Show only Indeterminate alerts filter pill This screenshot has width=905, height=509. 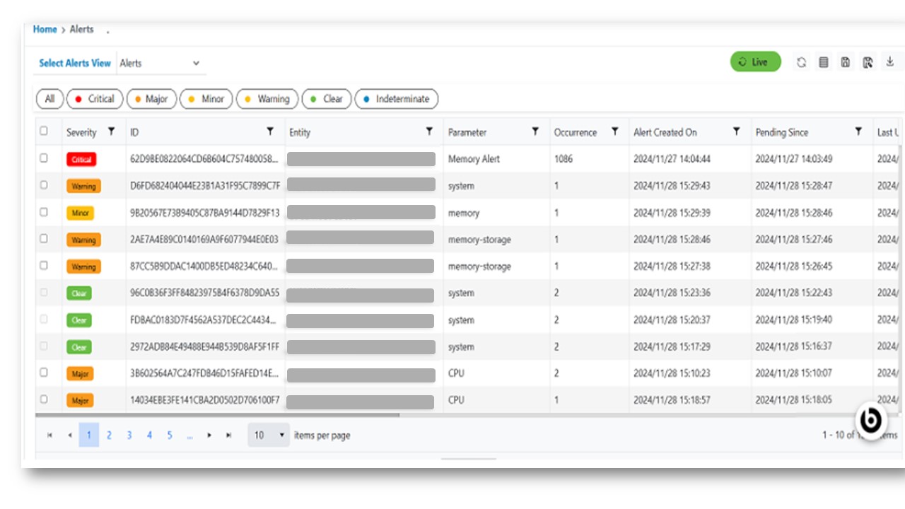click(x=396, y=99)
